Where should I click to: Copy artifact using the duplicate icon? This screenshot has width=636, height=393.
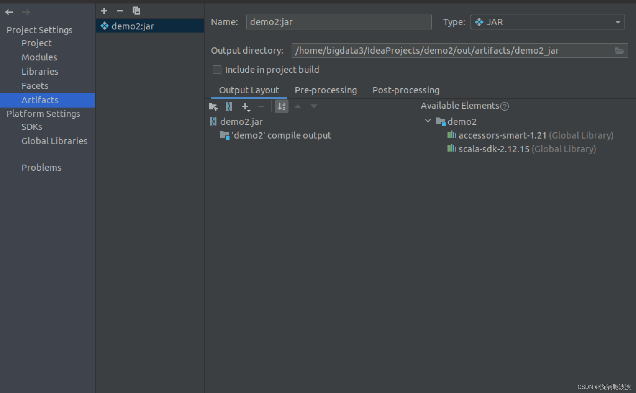click(x=136, y=11)
